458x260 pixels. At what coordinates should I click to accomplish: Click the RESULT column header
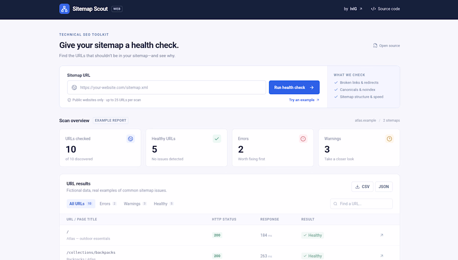coord(308,219)
